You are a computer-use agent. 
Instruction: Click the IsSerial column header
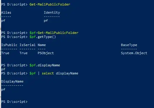point(27,45)
